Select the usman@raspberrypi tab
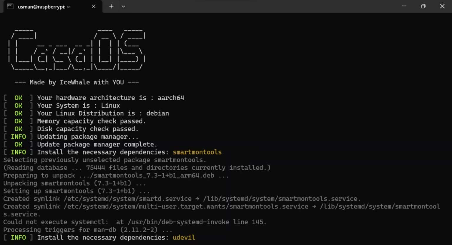This screenshot has height=245, width=452. pos(44,6)
